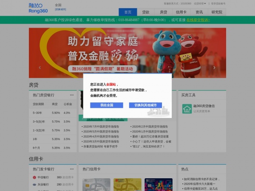
Task: Go to next banner slide arrow
Action: 214,67
